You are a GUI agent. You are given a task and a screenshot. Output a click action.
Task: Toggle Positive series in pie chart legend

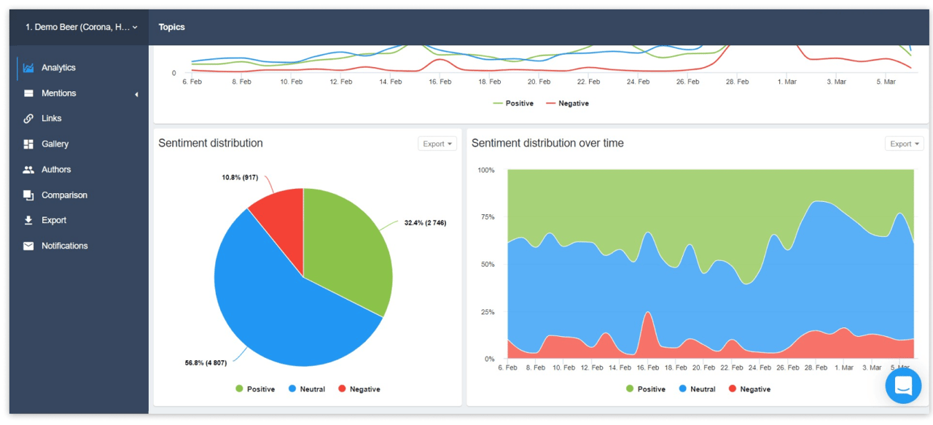(254, 389)
